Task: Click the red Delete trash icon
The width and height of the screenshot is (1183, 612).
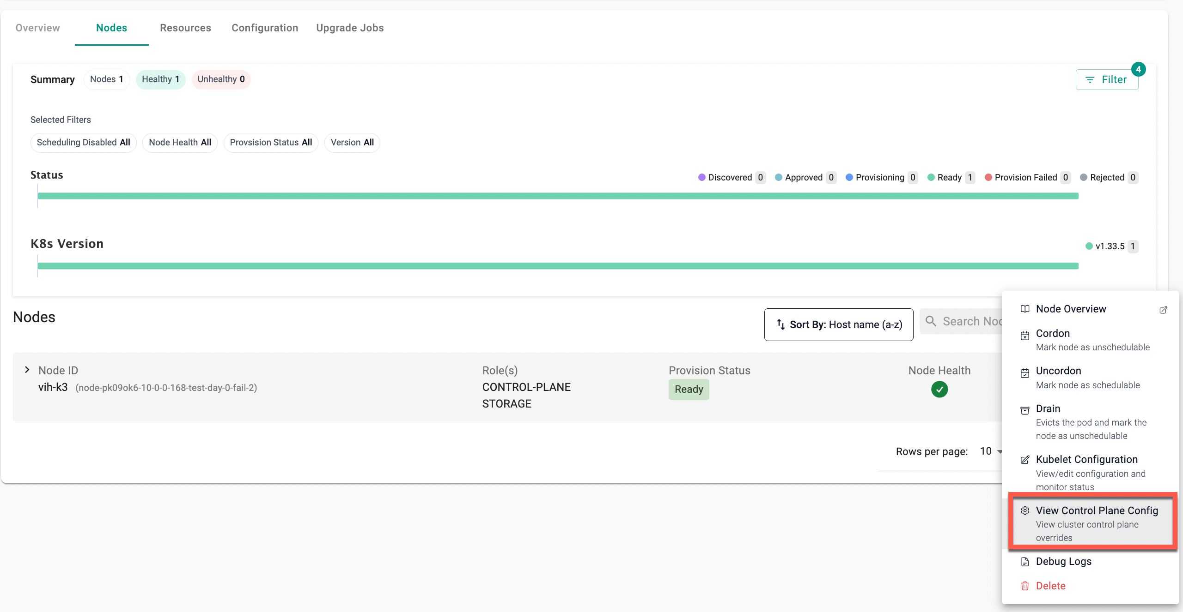Action: [1024, 586]
